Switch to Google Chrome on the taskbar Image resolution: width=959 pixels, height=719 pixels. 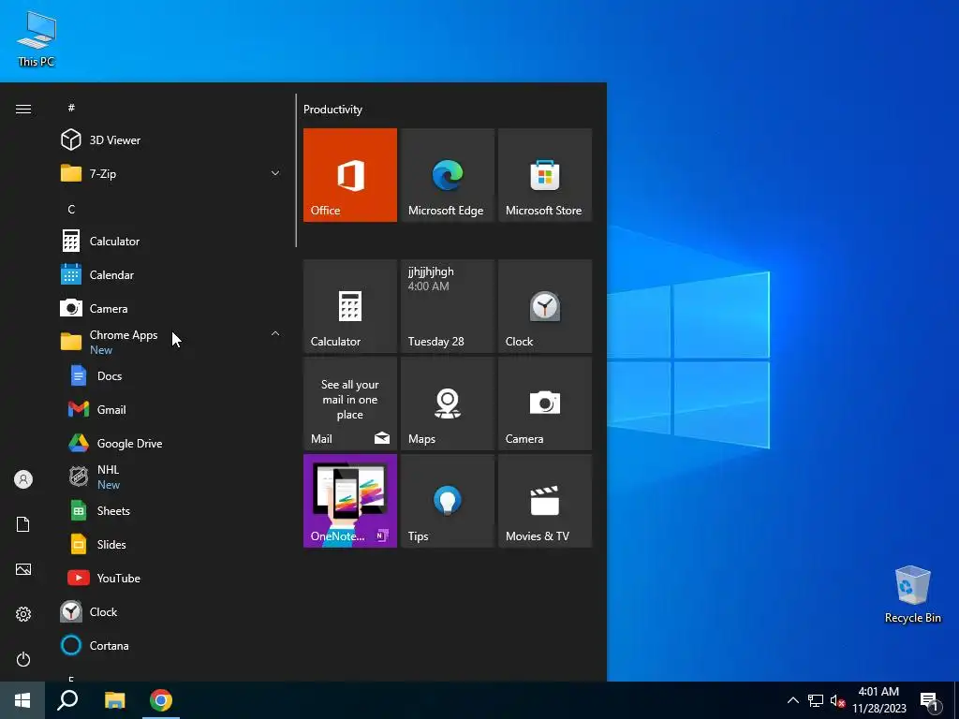pyautogui.click(x=161, y=700)
